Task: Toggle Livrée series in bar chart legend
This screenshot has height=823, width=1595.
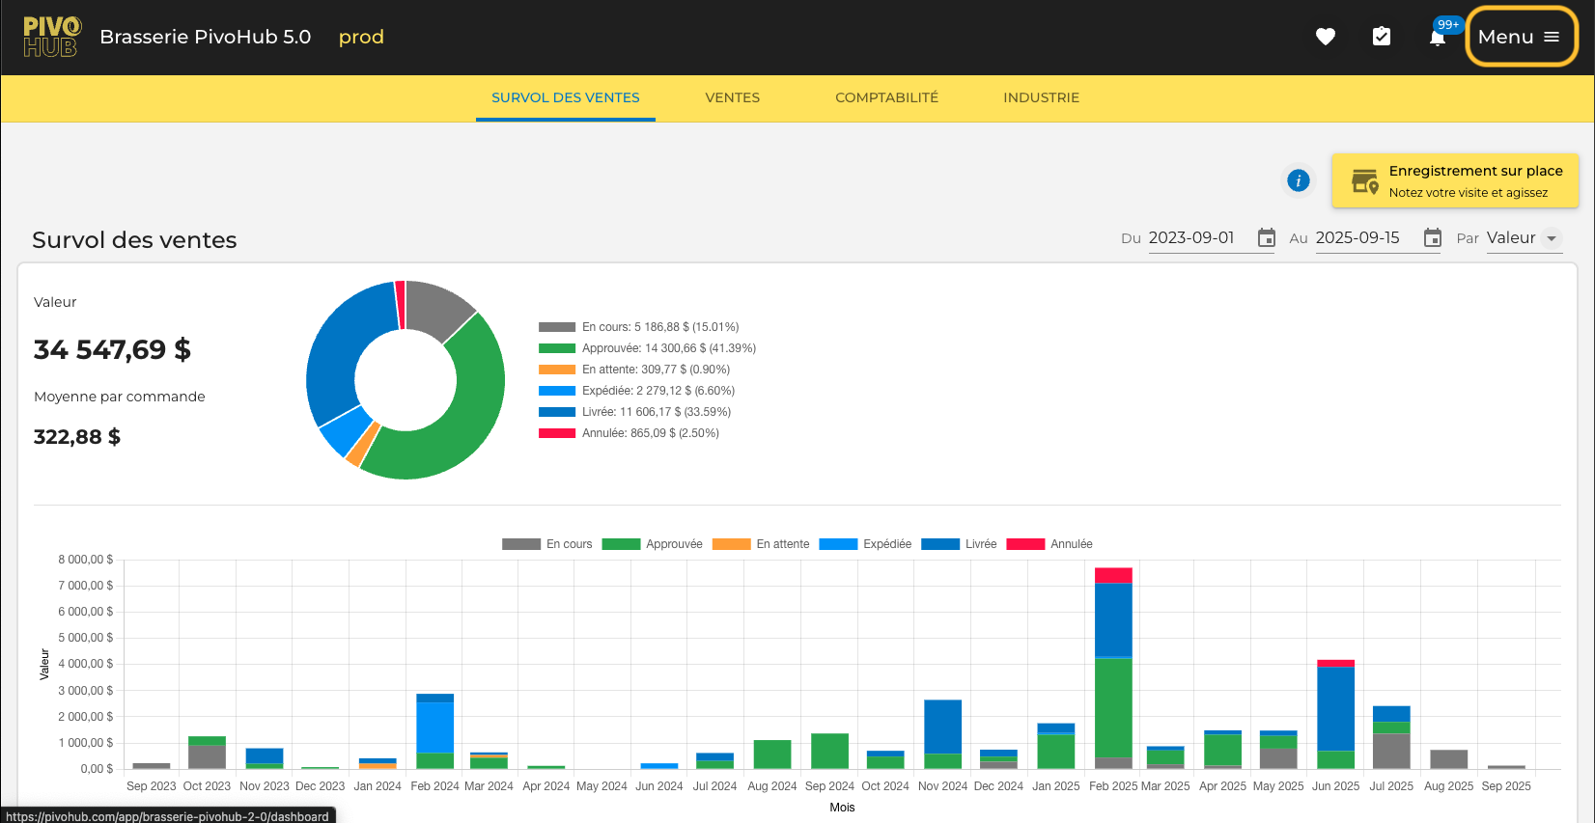Action: click(x=959, y=544)
